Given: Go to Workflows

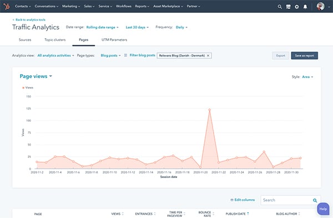Looking at the screenshot, I should click(x=124, y=6).
